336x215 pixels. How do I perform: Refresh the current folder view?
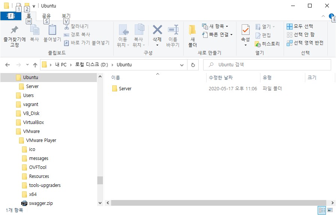pyautogui.click(x=193, y=65)
